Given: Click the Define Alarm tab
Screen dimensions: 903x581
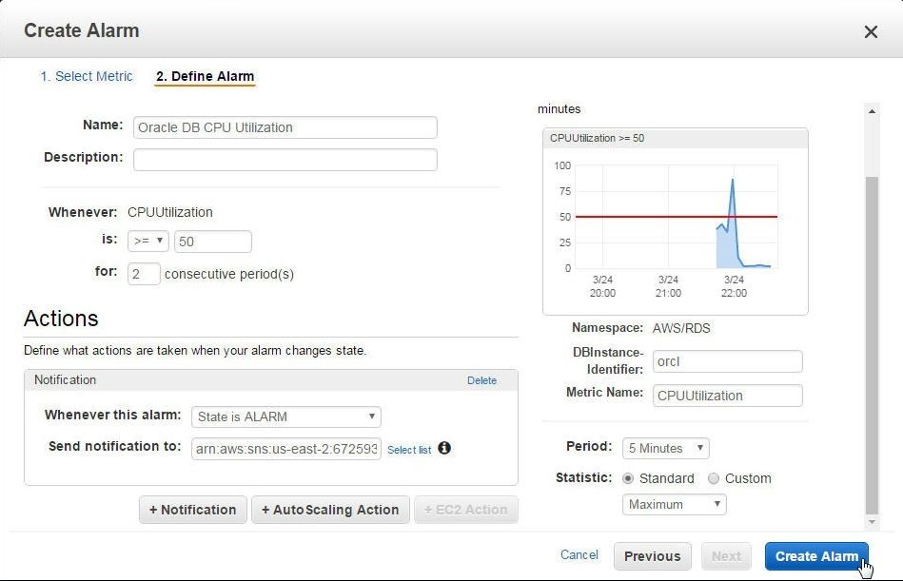Looking at the screenshot, I should tap(205, 76).
